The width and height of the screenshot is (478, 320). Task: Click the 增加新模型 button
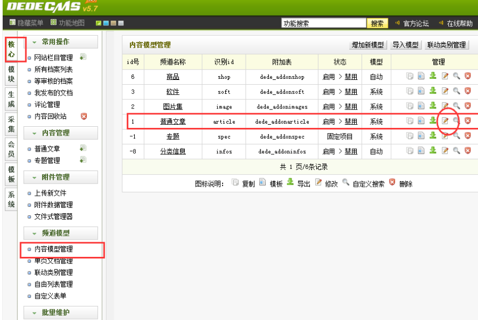(x=368, y=45)
